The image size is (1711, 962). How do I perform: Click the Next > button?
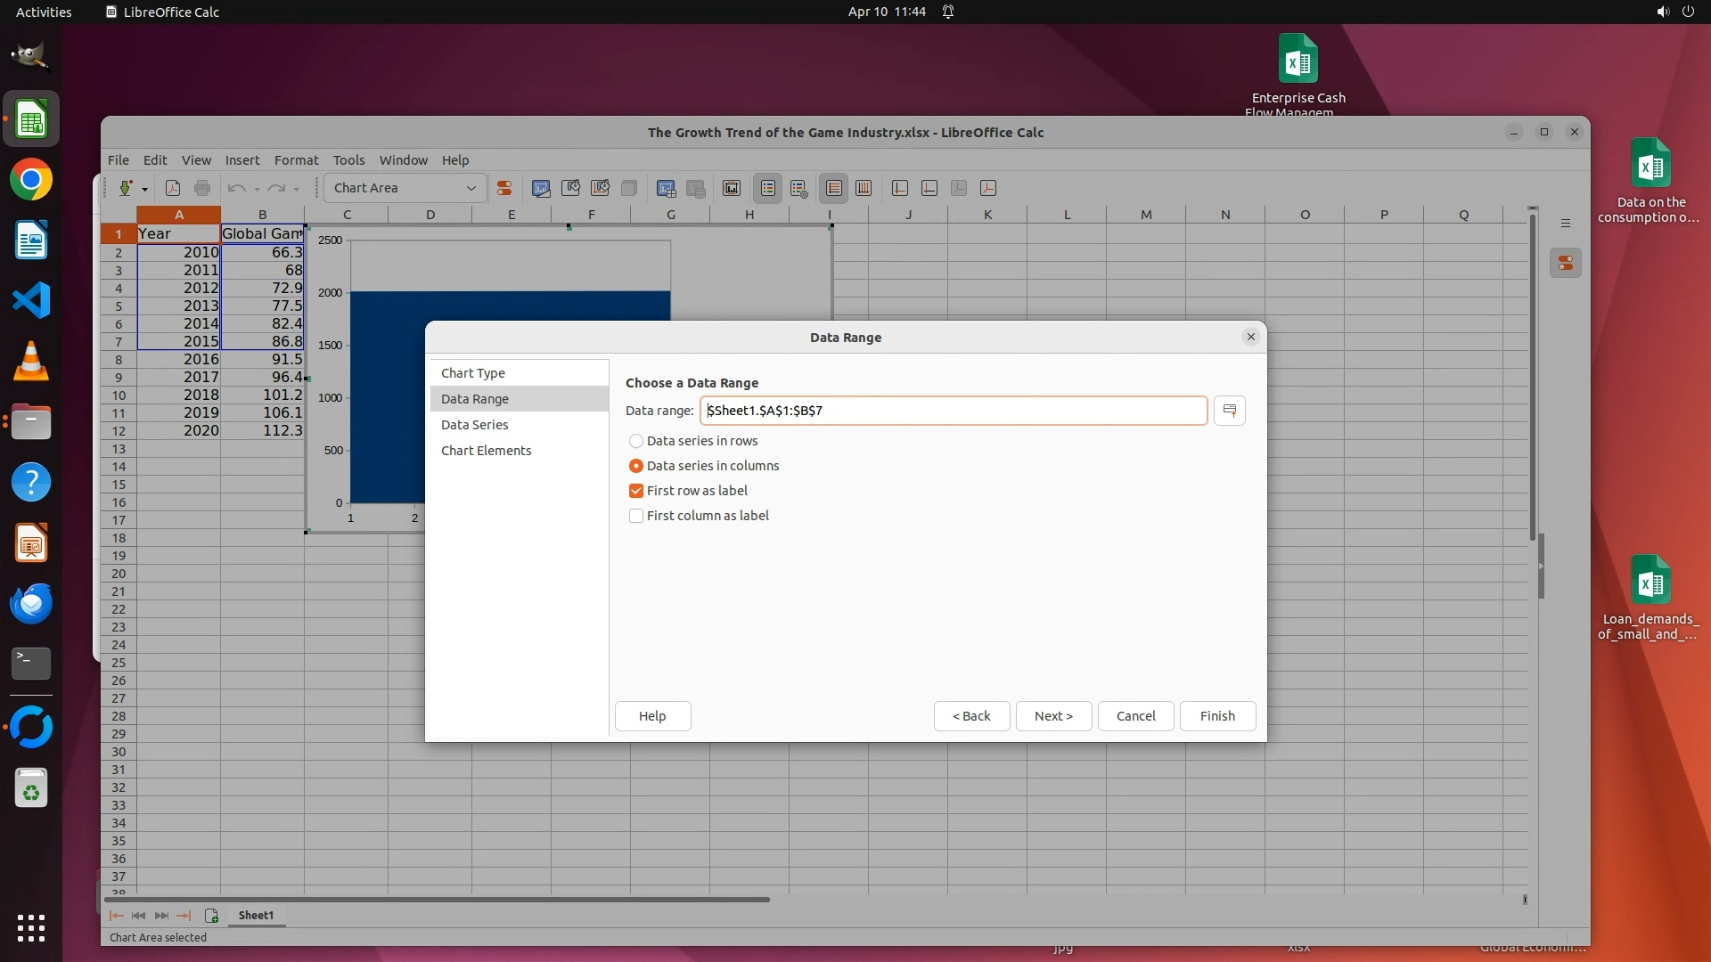pyautogui.click(x=1053, y=716)
